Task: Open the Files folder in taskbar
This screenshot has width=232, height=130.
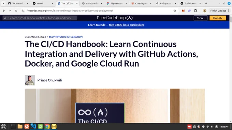Action: (x=20, y=127)
